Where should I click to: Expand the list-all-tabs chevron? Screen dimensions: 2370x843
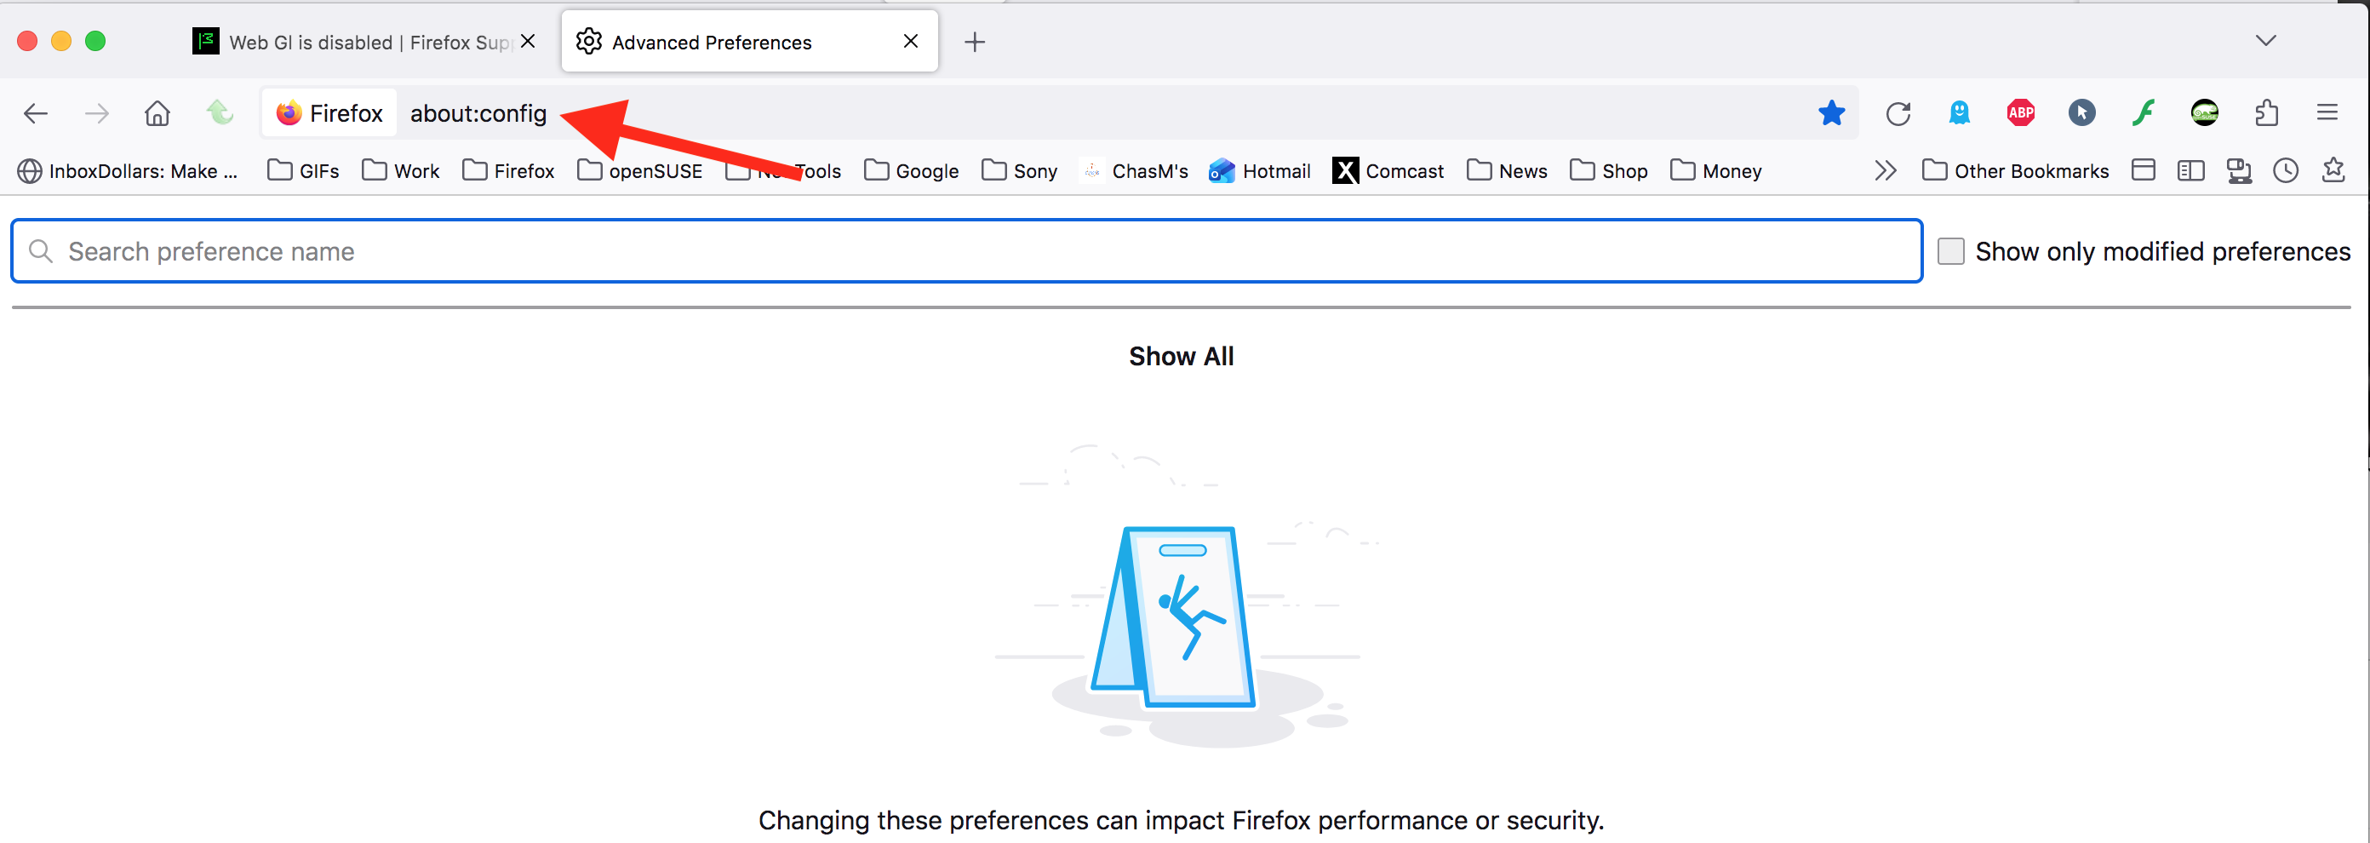coord(2265,41)
